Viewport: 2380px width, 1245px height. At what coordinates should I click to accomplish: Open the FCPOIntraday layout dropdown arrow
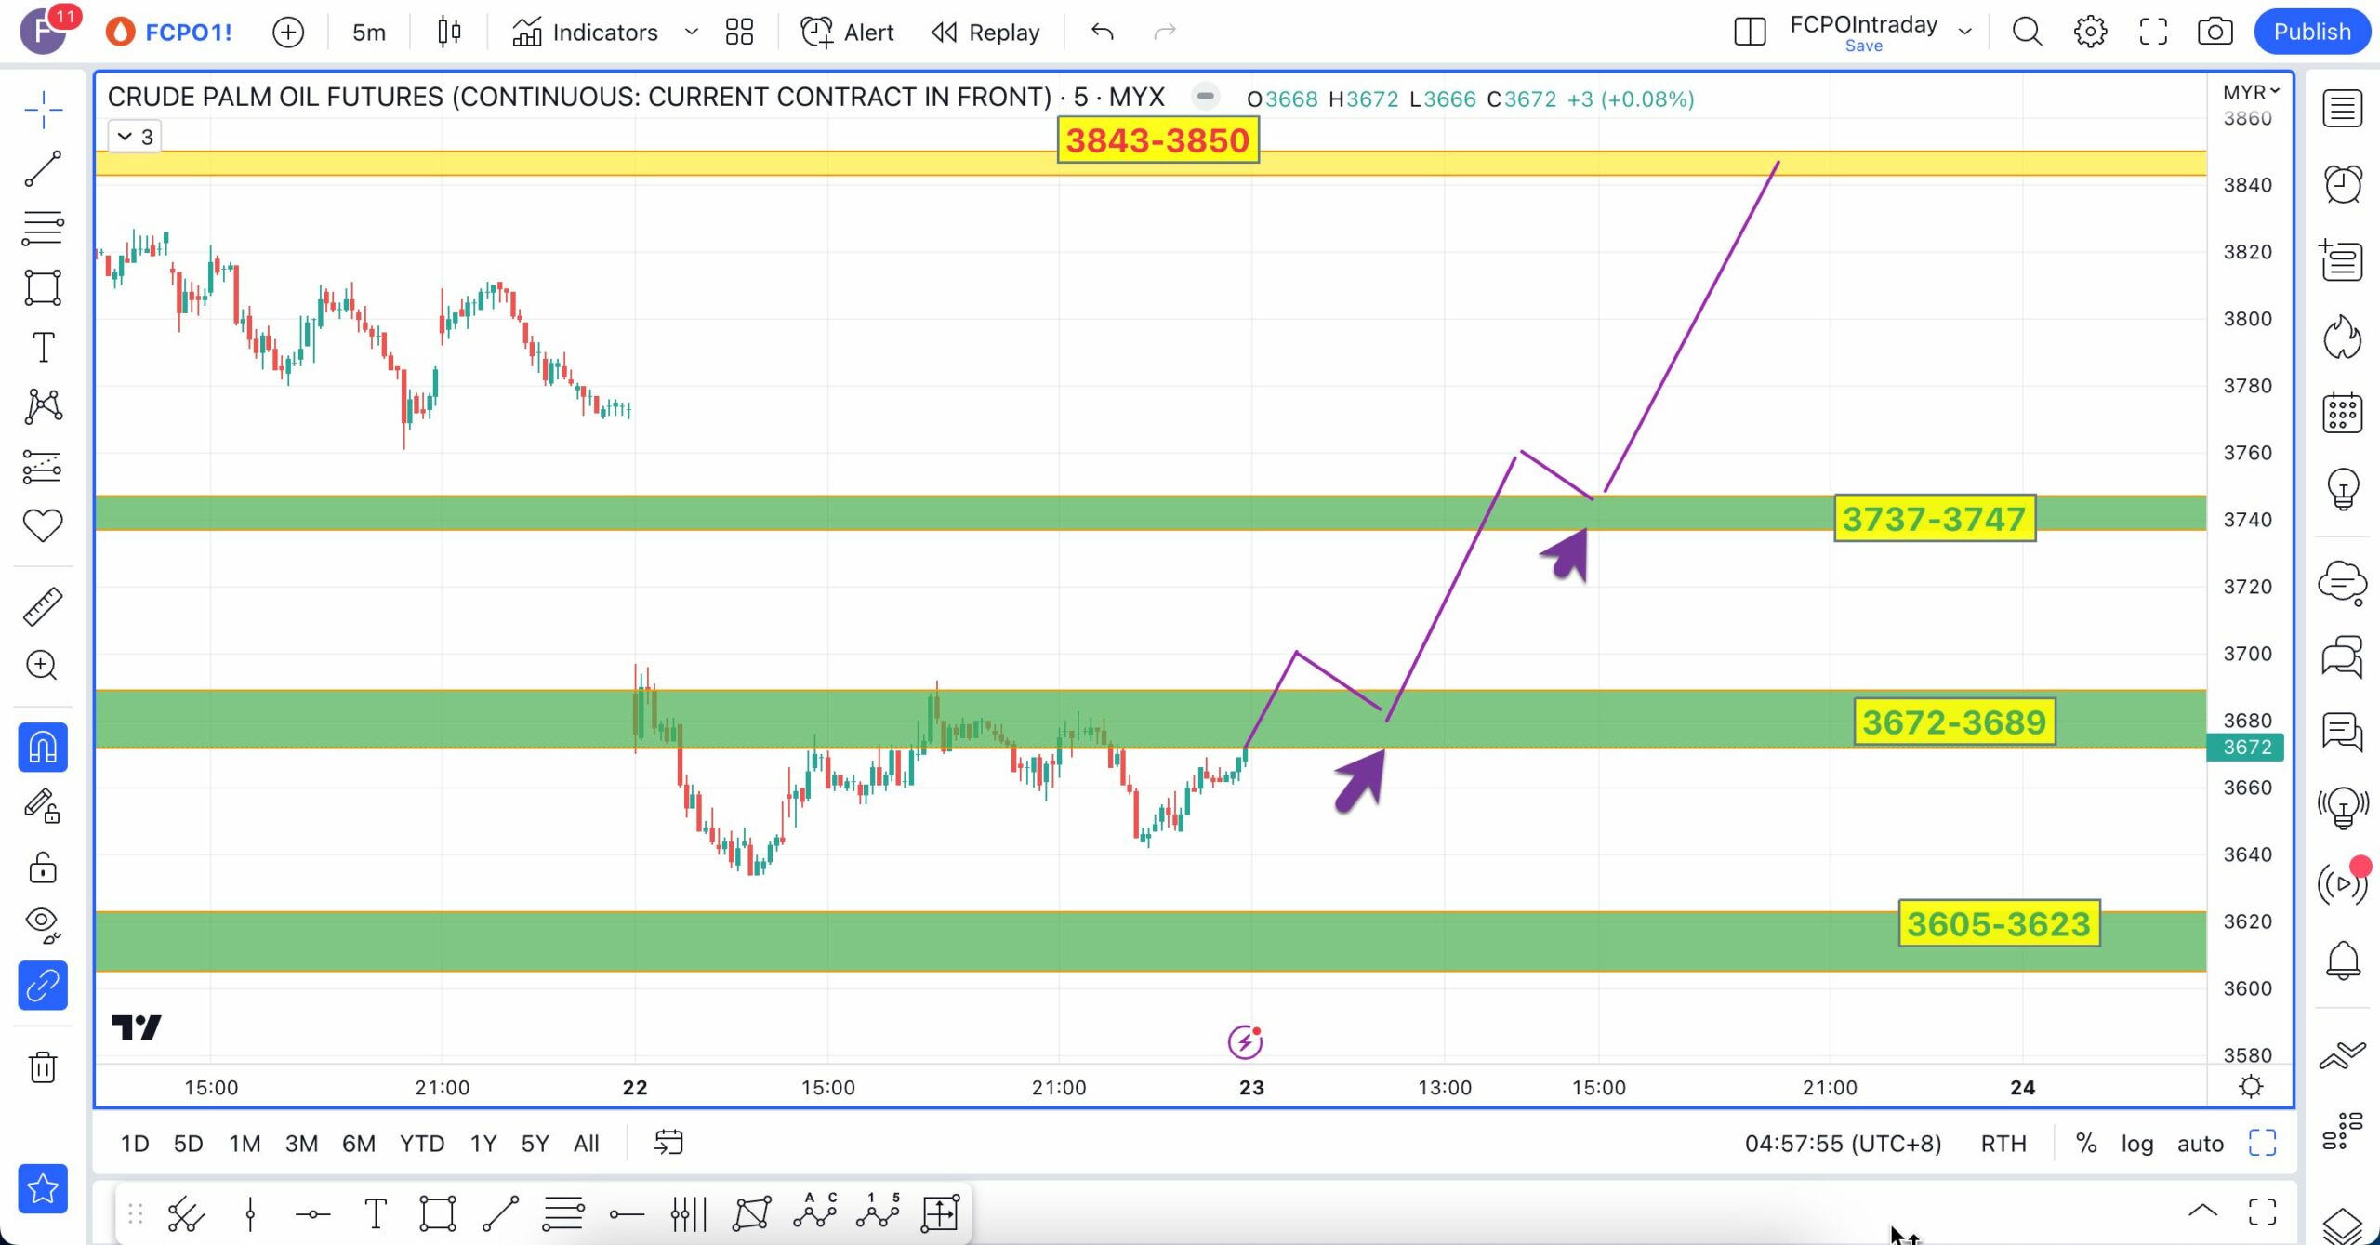pyautogui.click(x=1964, y=33)
